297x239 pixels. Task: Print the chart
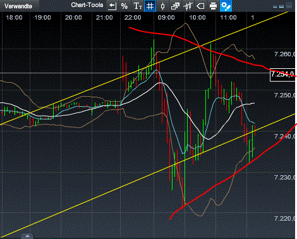click(213, 6)
